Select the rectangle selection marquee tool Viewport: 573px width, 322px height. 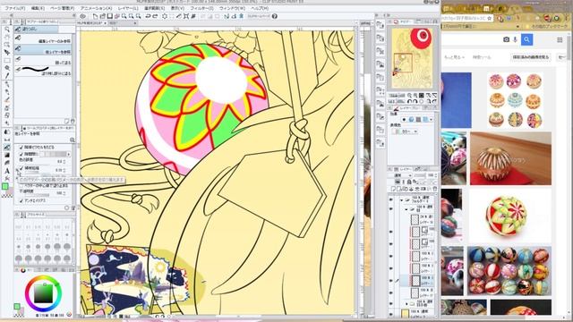pyautogui.click(x=6, y=60)
